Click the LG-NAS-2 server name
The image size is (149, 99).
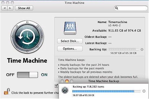click(x=114, y=25)
